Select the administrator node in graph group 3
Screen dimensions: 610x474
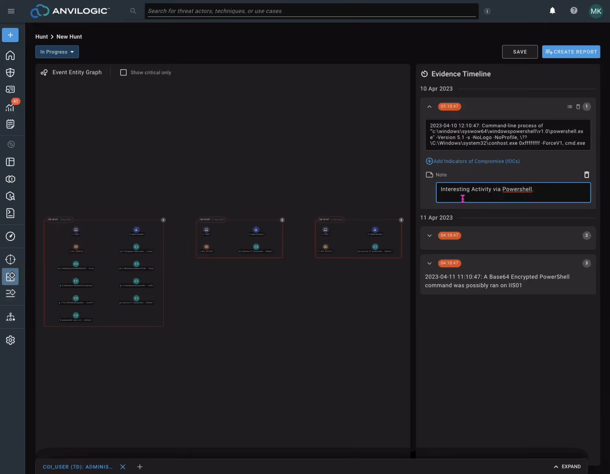[375, 230]
